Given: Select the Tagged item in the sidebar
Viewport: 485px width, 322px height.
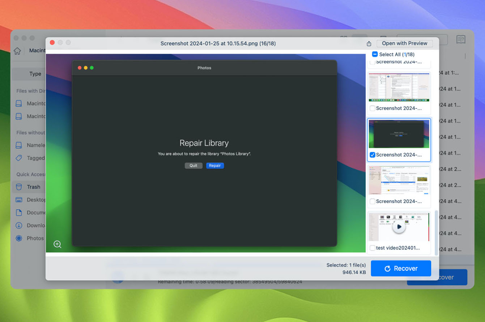Looking at the screenshot, I should point(36,158).
